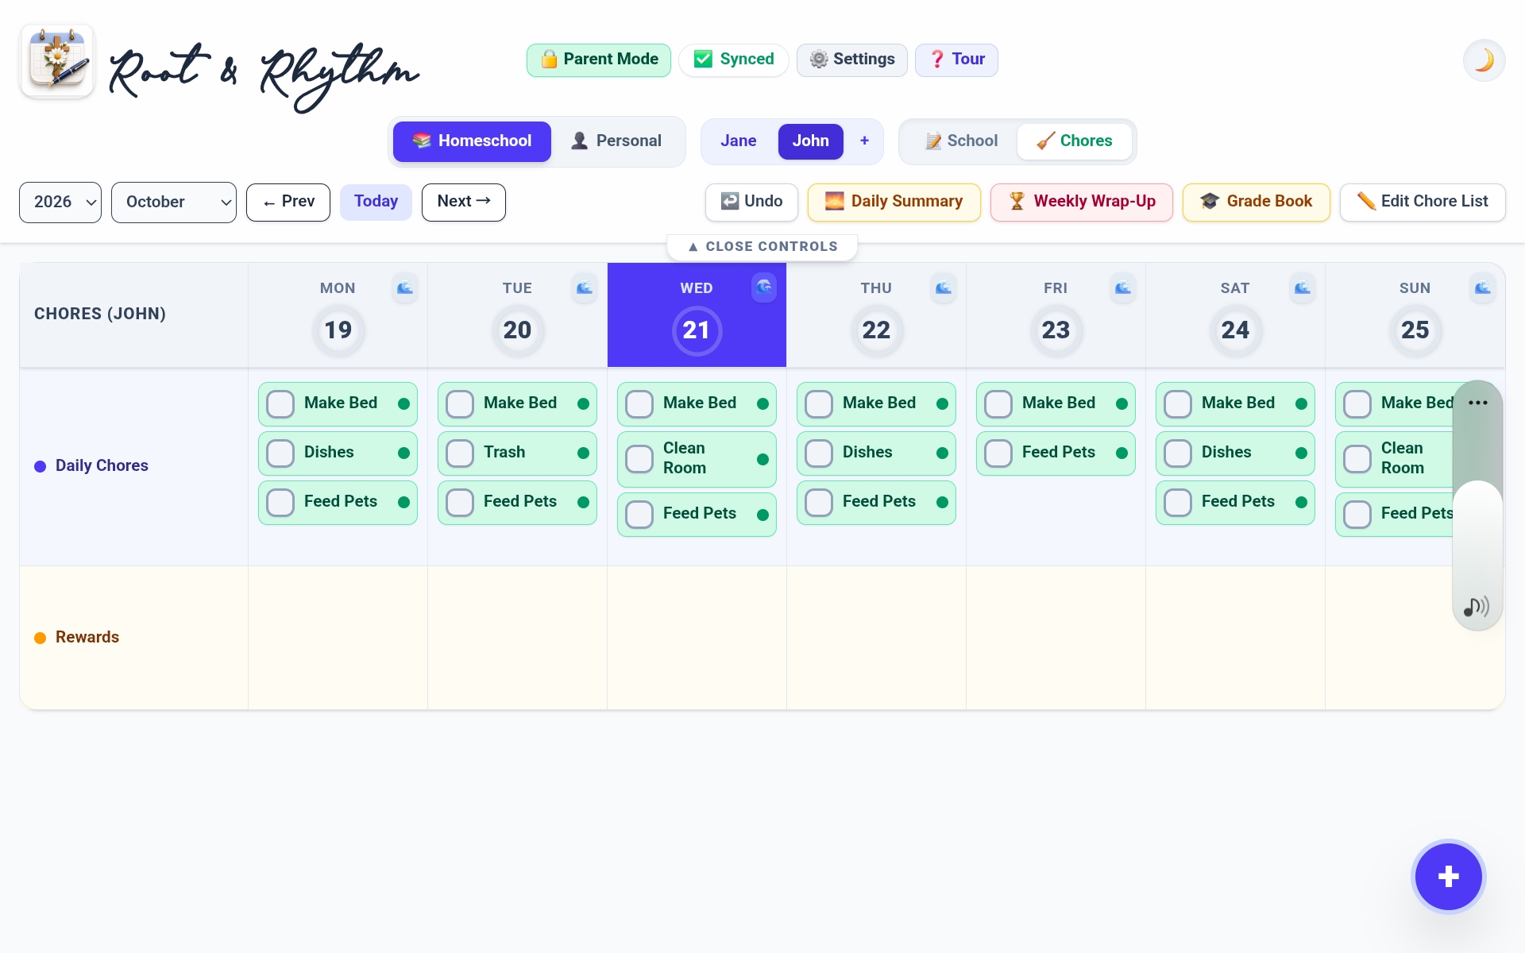This screenshot has height=953, width=1525.
Task: Click the green dot on Monday's Dishes chore
Action: pos(403,453)
